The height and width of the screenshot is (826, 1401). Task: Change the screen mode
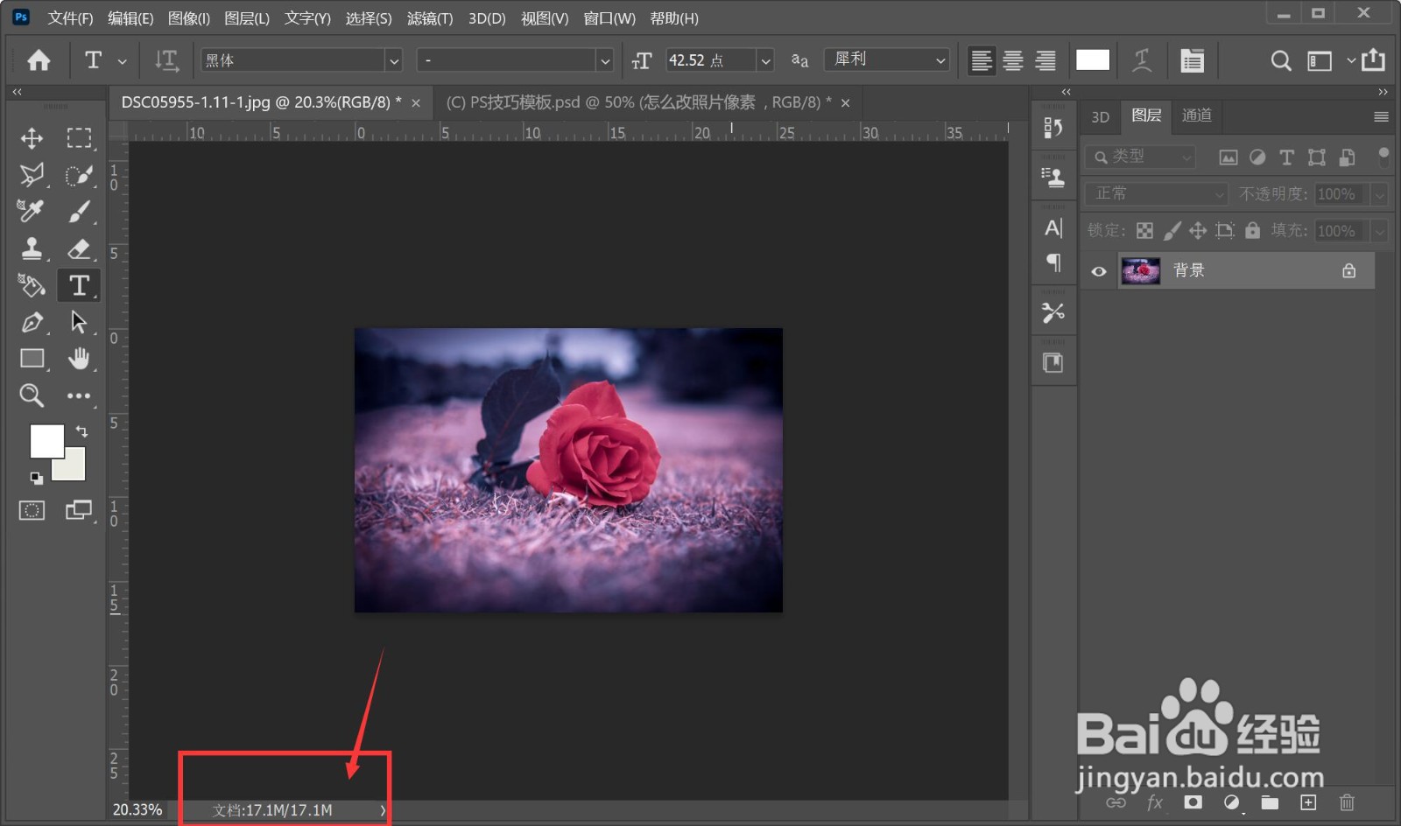(79, 510)
